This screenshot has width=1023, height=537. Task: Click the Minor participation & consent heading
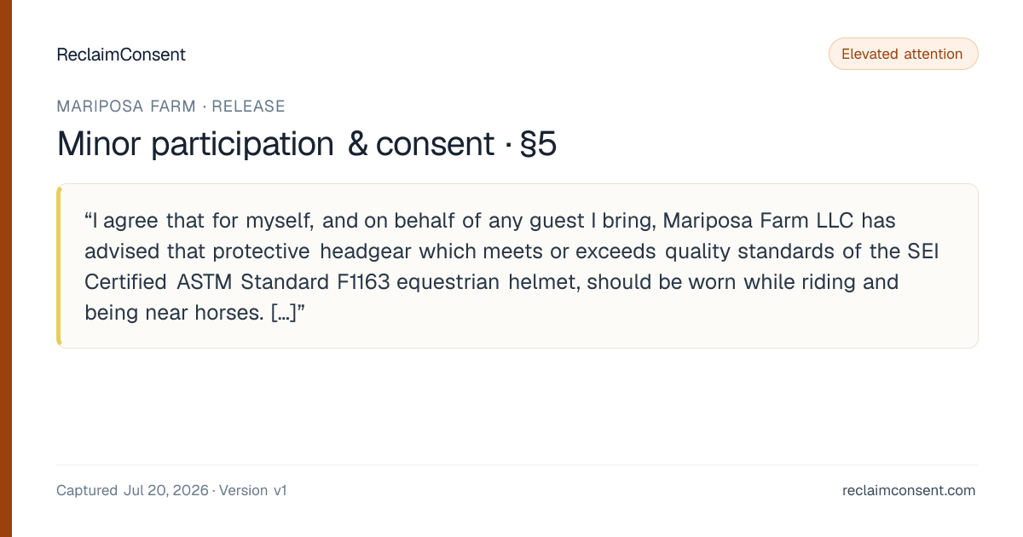(x=275, y=144)
